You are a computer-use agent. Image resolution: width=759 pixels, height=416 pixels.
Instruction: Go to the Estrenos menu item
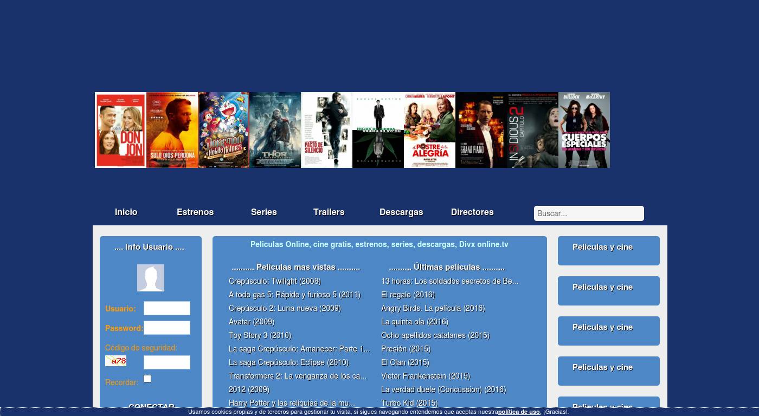195,212
